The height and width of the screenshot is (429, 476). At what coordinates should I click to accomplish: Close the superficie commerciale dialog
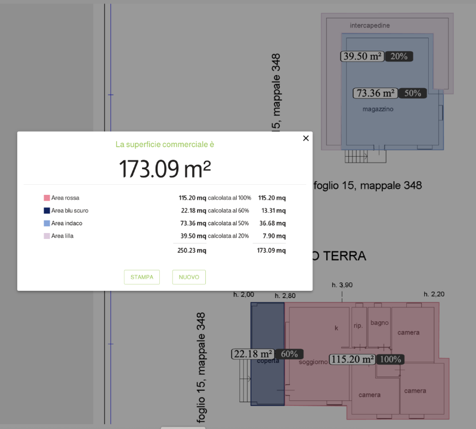coord(305,138)
